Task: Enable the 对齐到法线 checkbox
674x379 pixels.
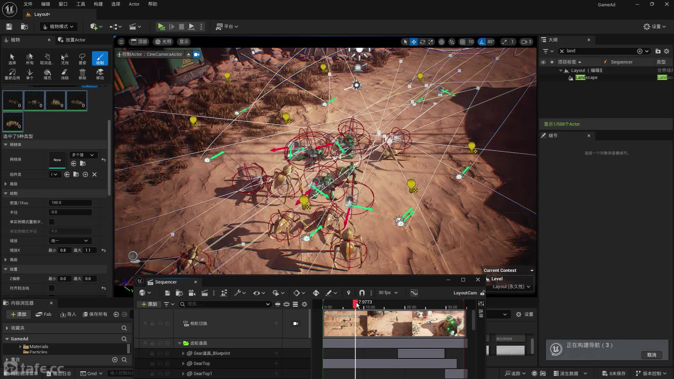Action: 52,288
